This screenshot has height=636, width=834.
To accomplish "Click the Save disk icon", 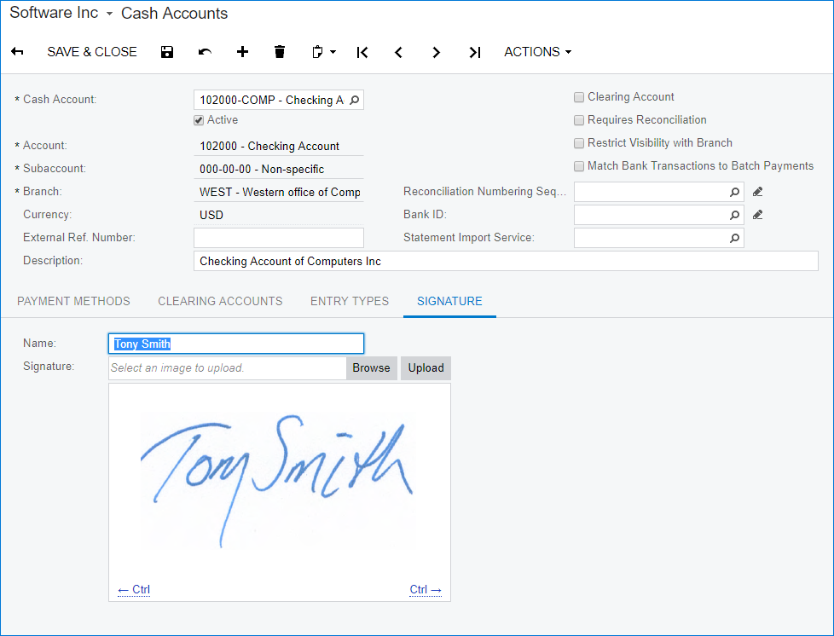I will (x=167, y=52).
